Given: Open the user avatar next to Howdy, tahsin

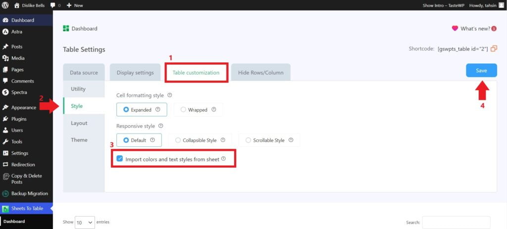Looking at the screenshot, I should click(501, 5).
